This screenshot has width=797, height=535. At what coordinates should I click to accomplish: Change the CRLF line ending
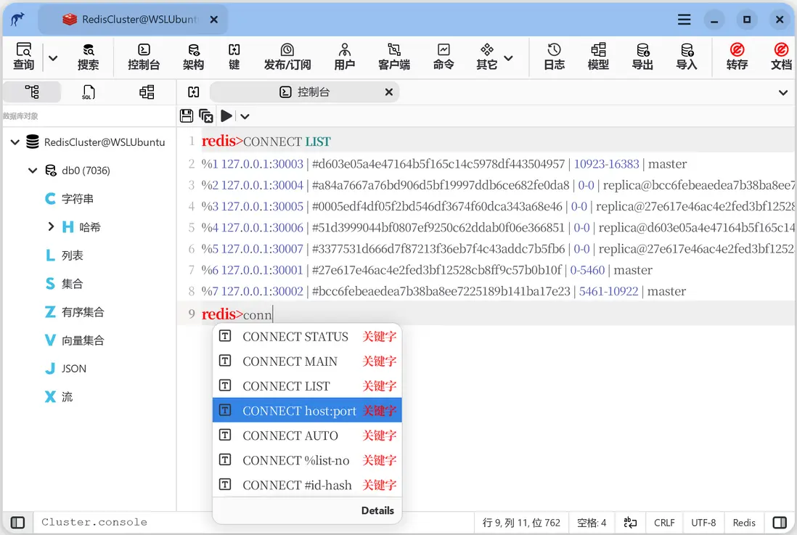[664, 523]
